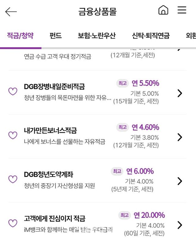Add 고객에게 진심이지 적금 to favorites
This screenshot has width=196, height=244.
click(13, 223)
